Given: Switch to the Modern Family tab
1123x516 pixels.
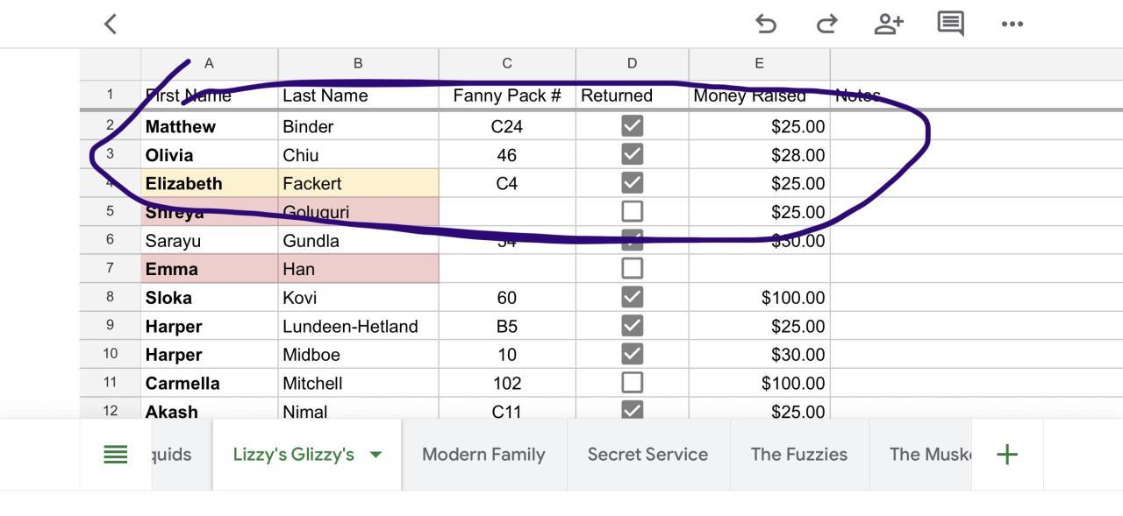Looking at the screenshot, I should [x=483, y=454].
